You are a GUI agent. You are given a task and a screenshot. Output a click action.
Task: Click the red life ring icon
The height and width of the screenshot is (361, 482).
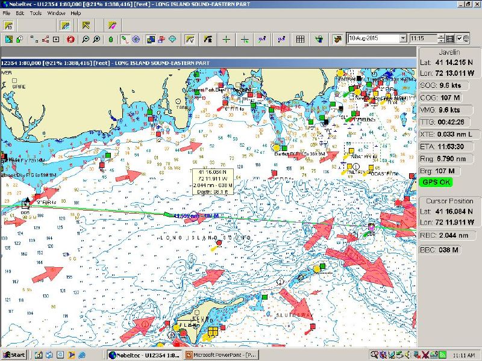point(70,39)
